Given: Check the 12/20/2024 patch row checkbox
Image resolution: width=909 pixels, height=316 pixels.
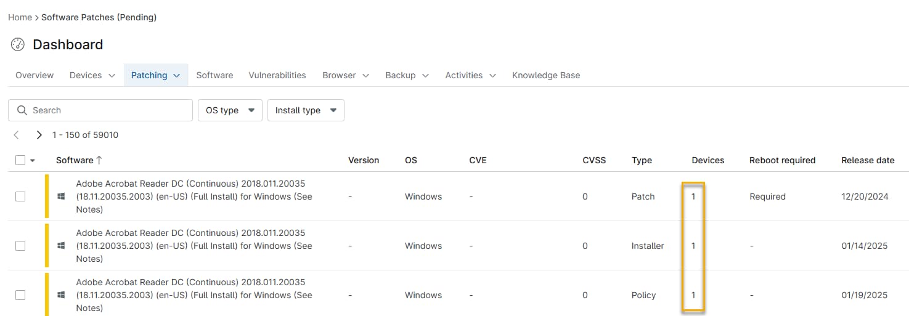Looking at the screenshot, I should [20, 196].
